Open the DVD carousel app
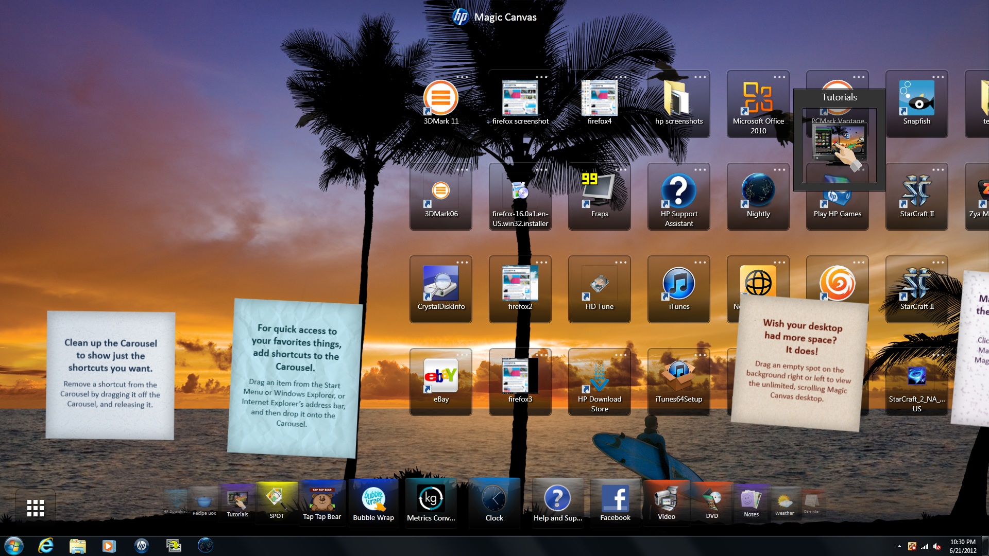This screenshot has width=989, height=556. 712,502
